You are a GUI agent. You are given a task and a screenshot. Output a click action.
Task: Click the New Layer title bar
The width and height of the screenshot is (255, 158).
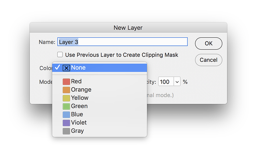pos(128,27)
